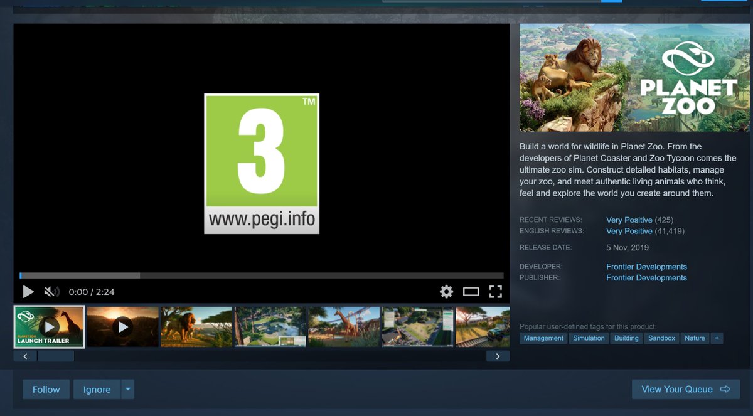Open the Very Positive English reviews link
Image resolution: width=753 pixels, height=416 pixels.
click(629, 232)
